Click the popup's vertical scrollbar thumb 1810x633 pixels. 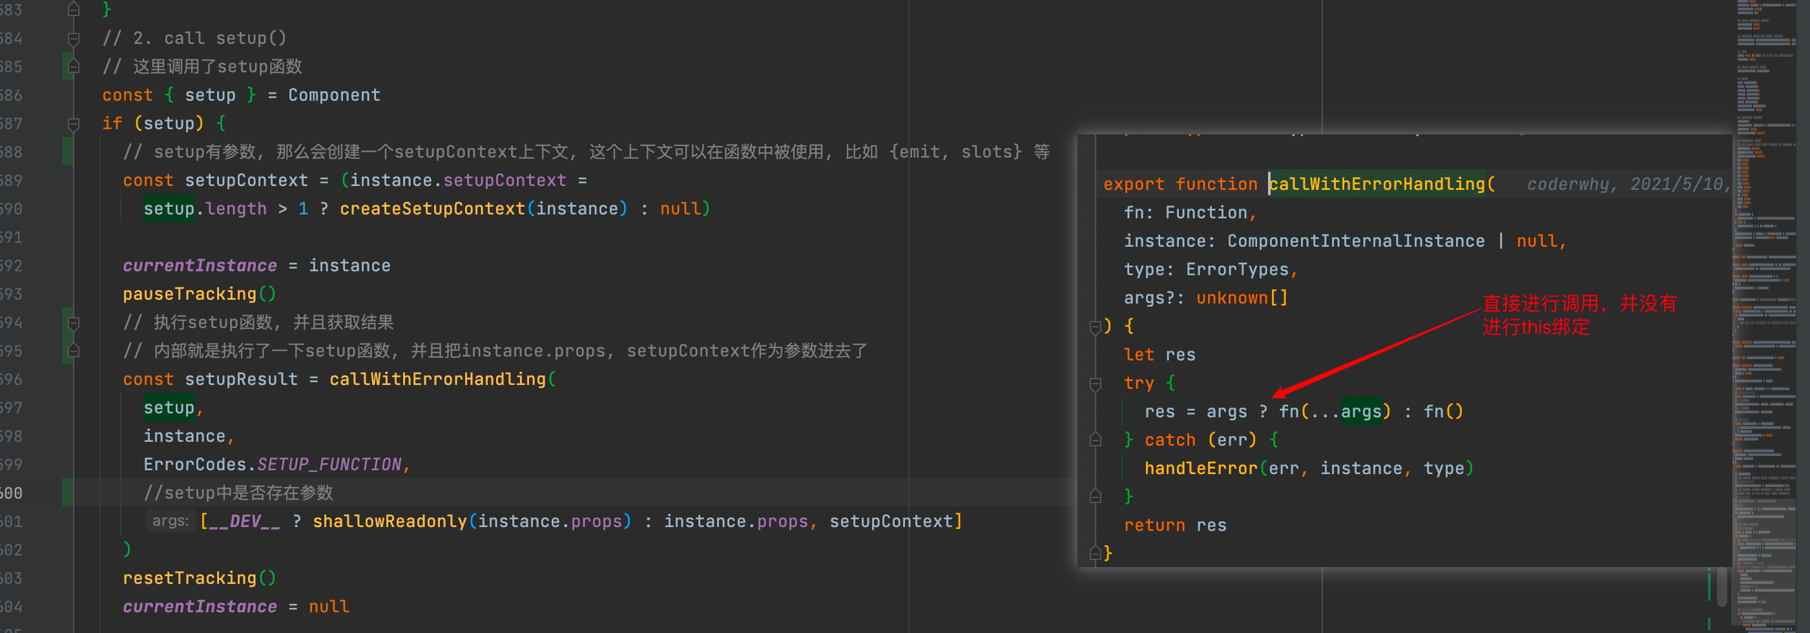tap(1722, 586)
